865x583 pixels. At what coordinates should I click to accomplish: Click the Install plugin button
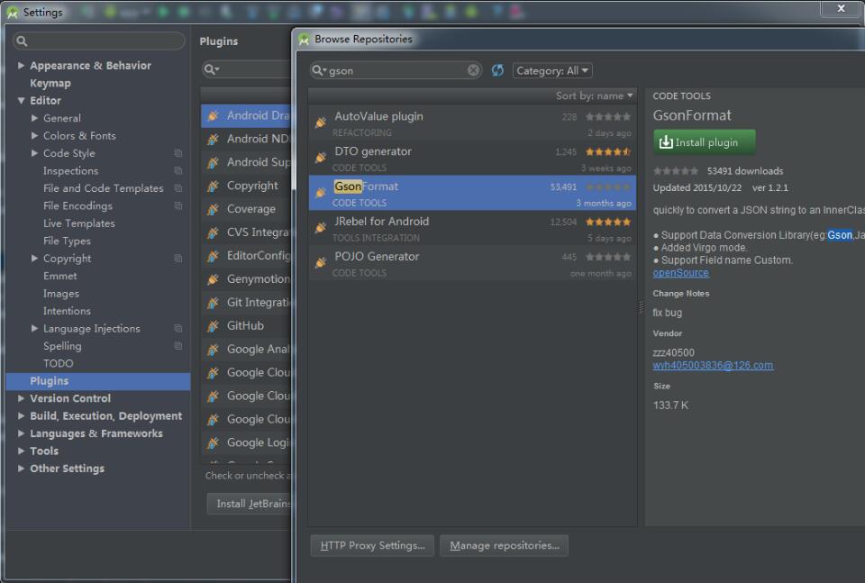point(704,141)
